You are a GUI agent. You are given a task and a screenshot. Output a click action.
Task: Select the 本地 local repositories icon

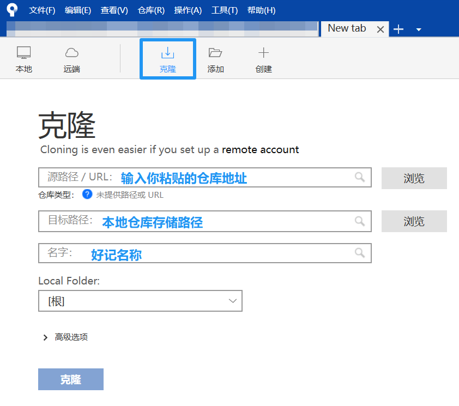[x=23, y=59]
